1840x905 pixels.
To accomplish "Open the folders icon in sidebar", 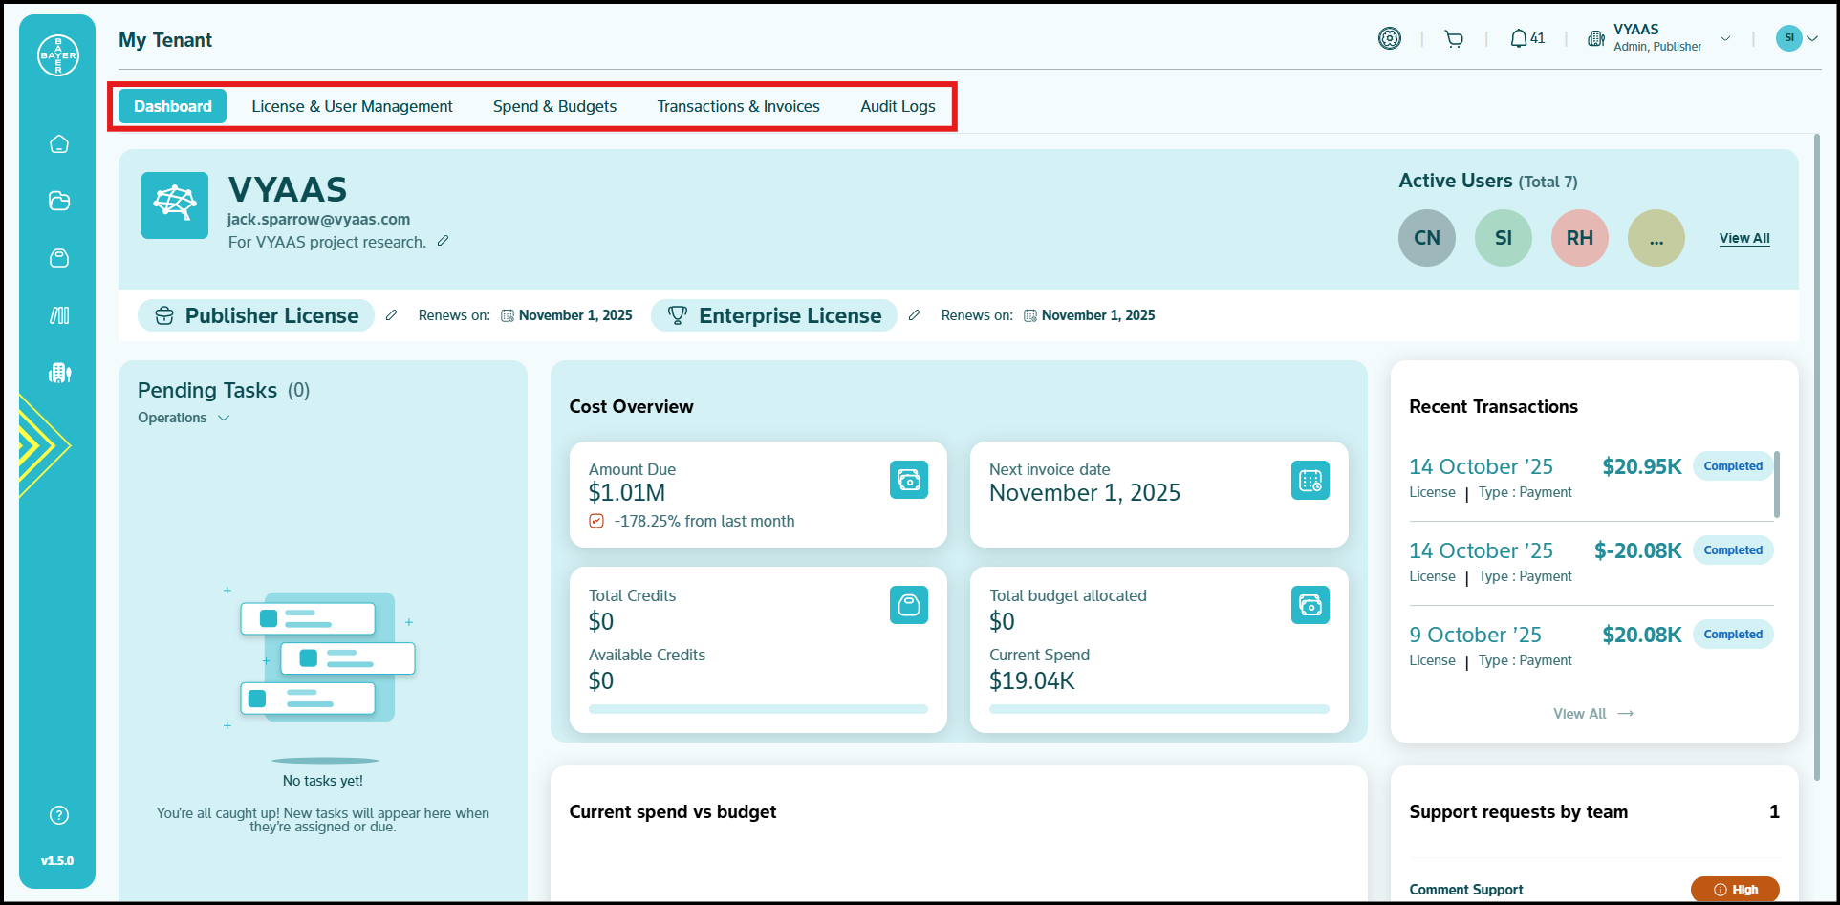I will click(x=59, y=201).
